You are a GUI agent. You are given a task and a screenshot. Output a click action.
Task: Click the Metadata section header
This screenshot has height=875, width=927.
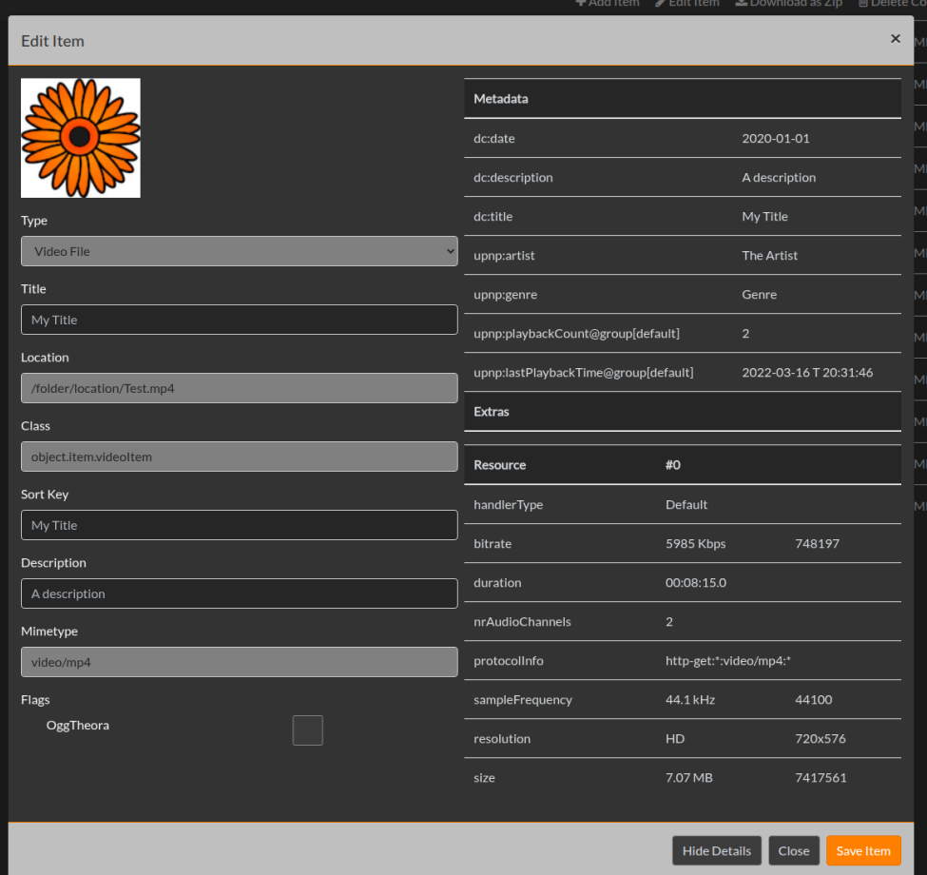(683, 99)
